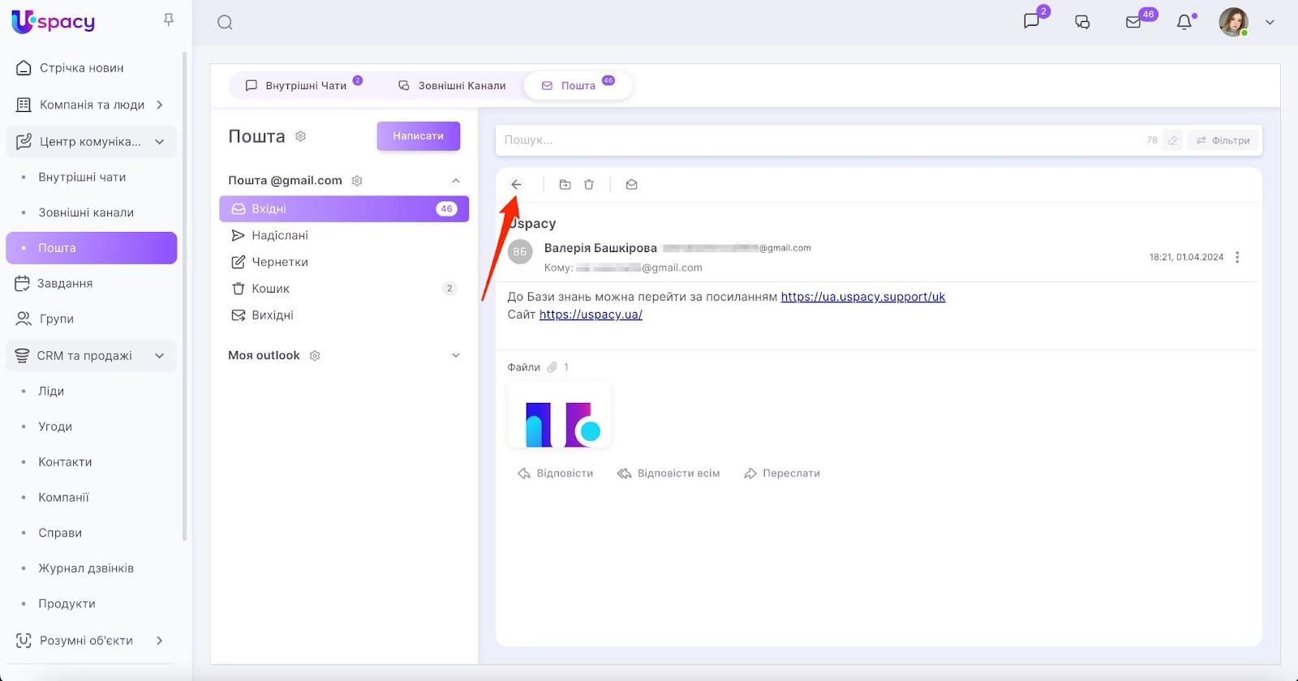
Task: Open settings gear for Моя outlook
Action: click(316, 356)
